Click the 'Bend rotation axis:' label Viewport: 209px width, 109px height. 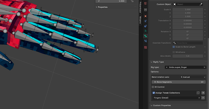coord(161,77)
